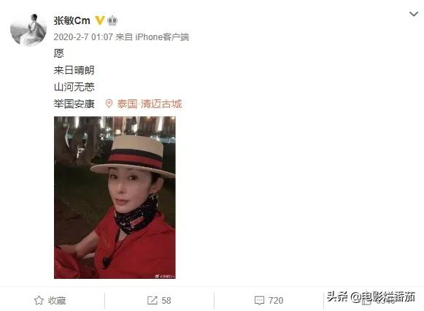Click the like icon under the watermark
The width and height of the screenshot is (424, 311).
coord(366,301)
